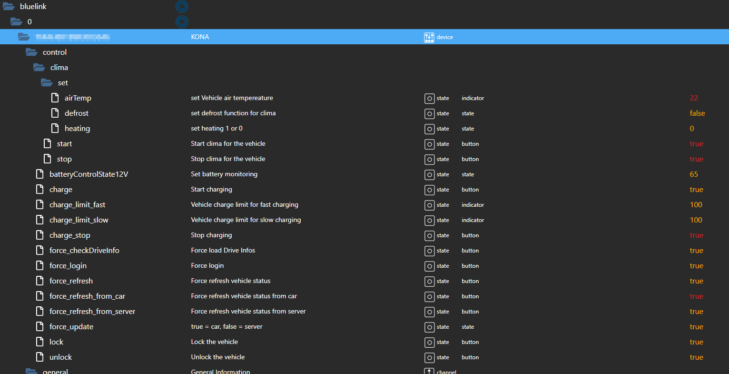
Task: Click 'set Vehicle air tempereature' description
Action: click(x=232, y=98)
